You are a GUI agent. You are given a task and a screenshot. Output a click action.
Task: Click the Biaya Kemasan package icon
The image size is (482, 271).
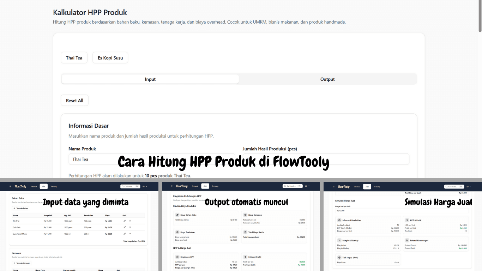245,215
